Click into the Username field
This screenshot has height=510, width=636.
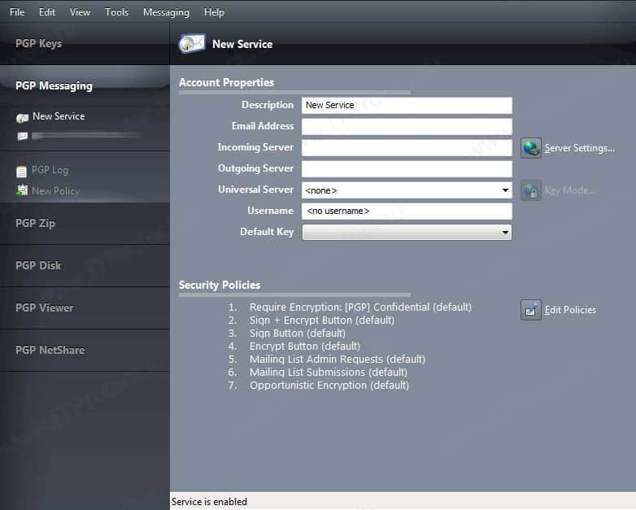407,211
